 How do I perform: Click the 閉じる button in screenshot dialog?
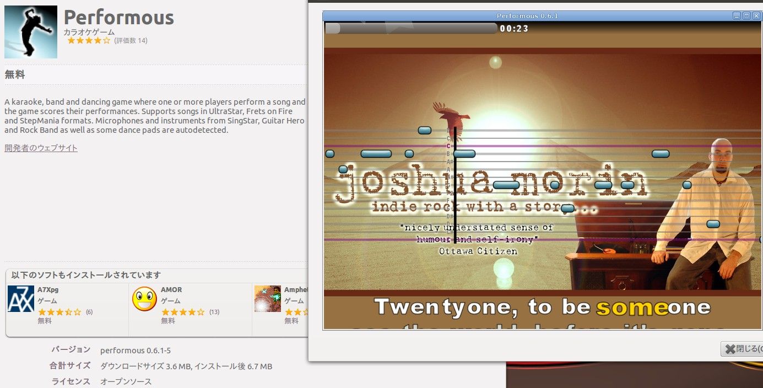[742, 349]
